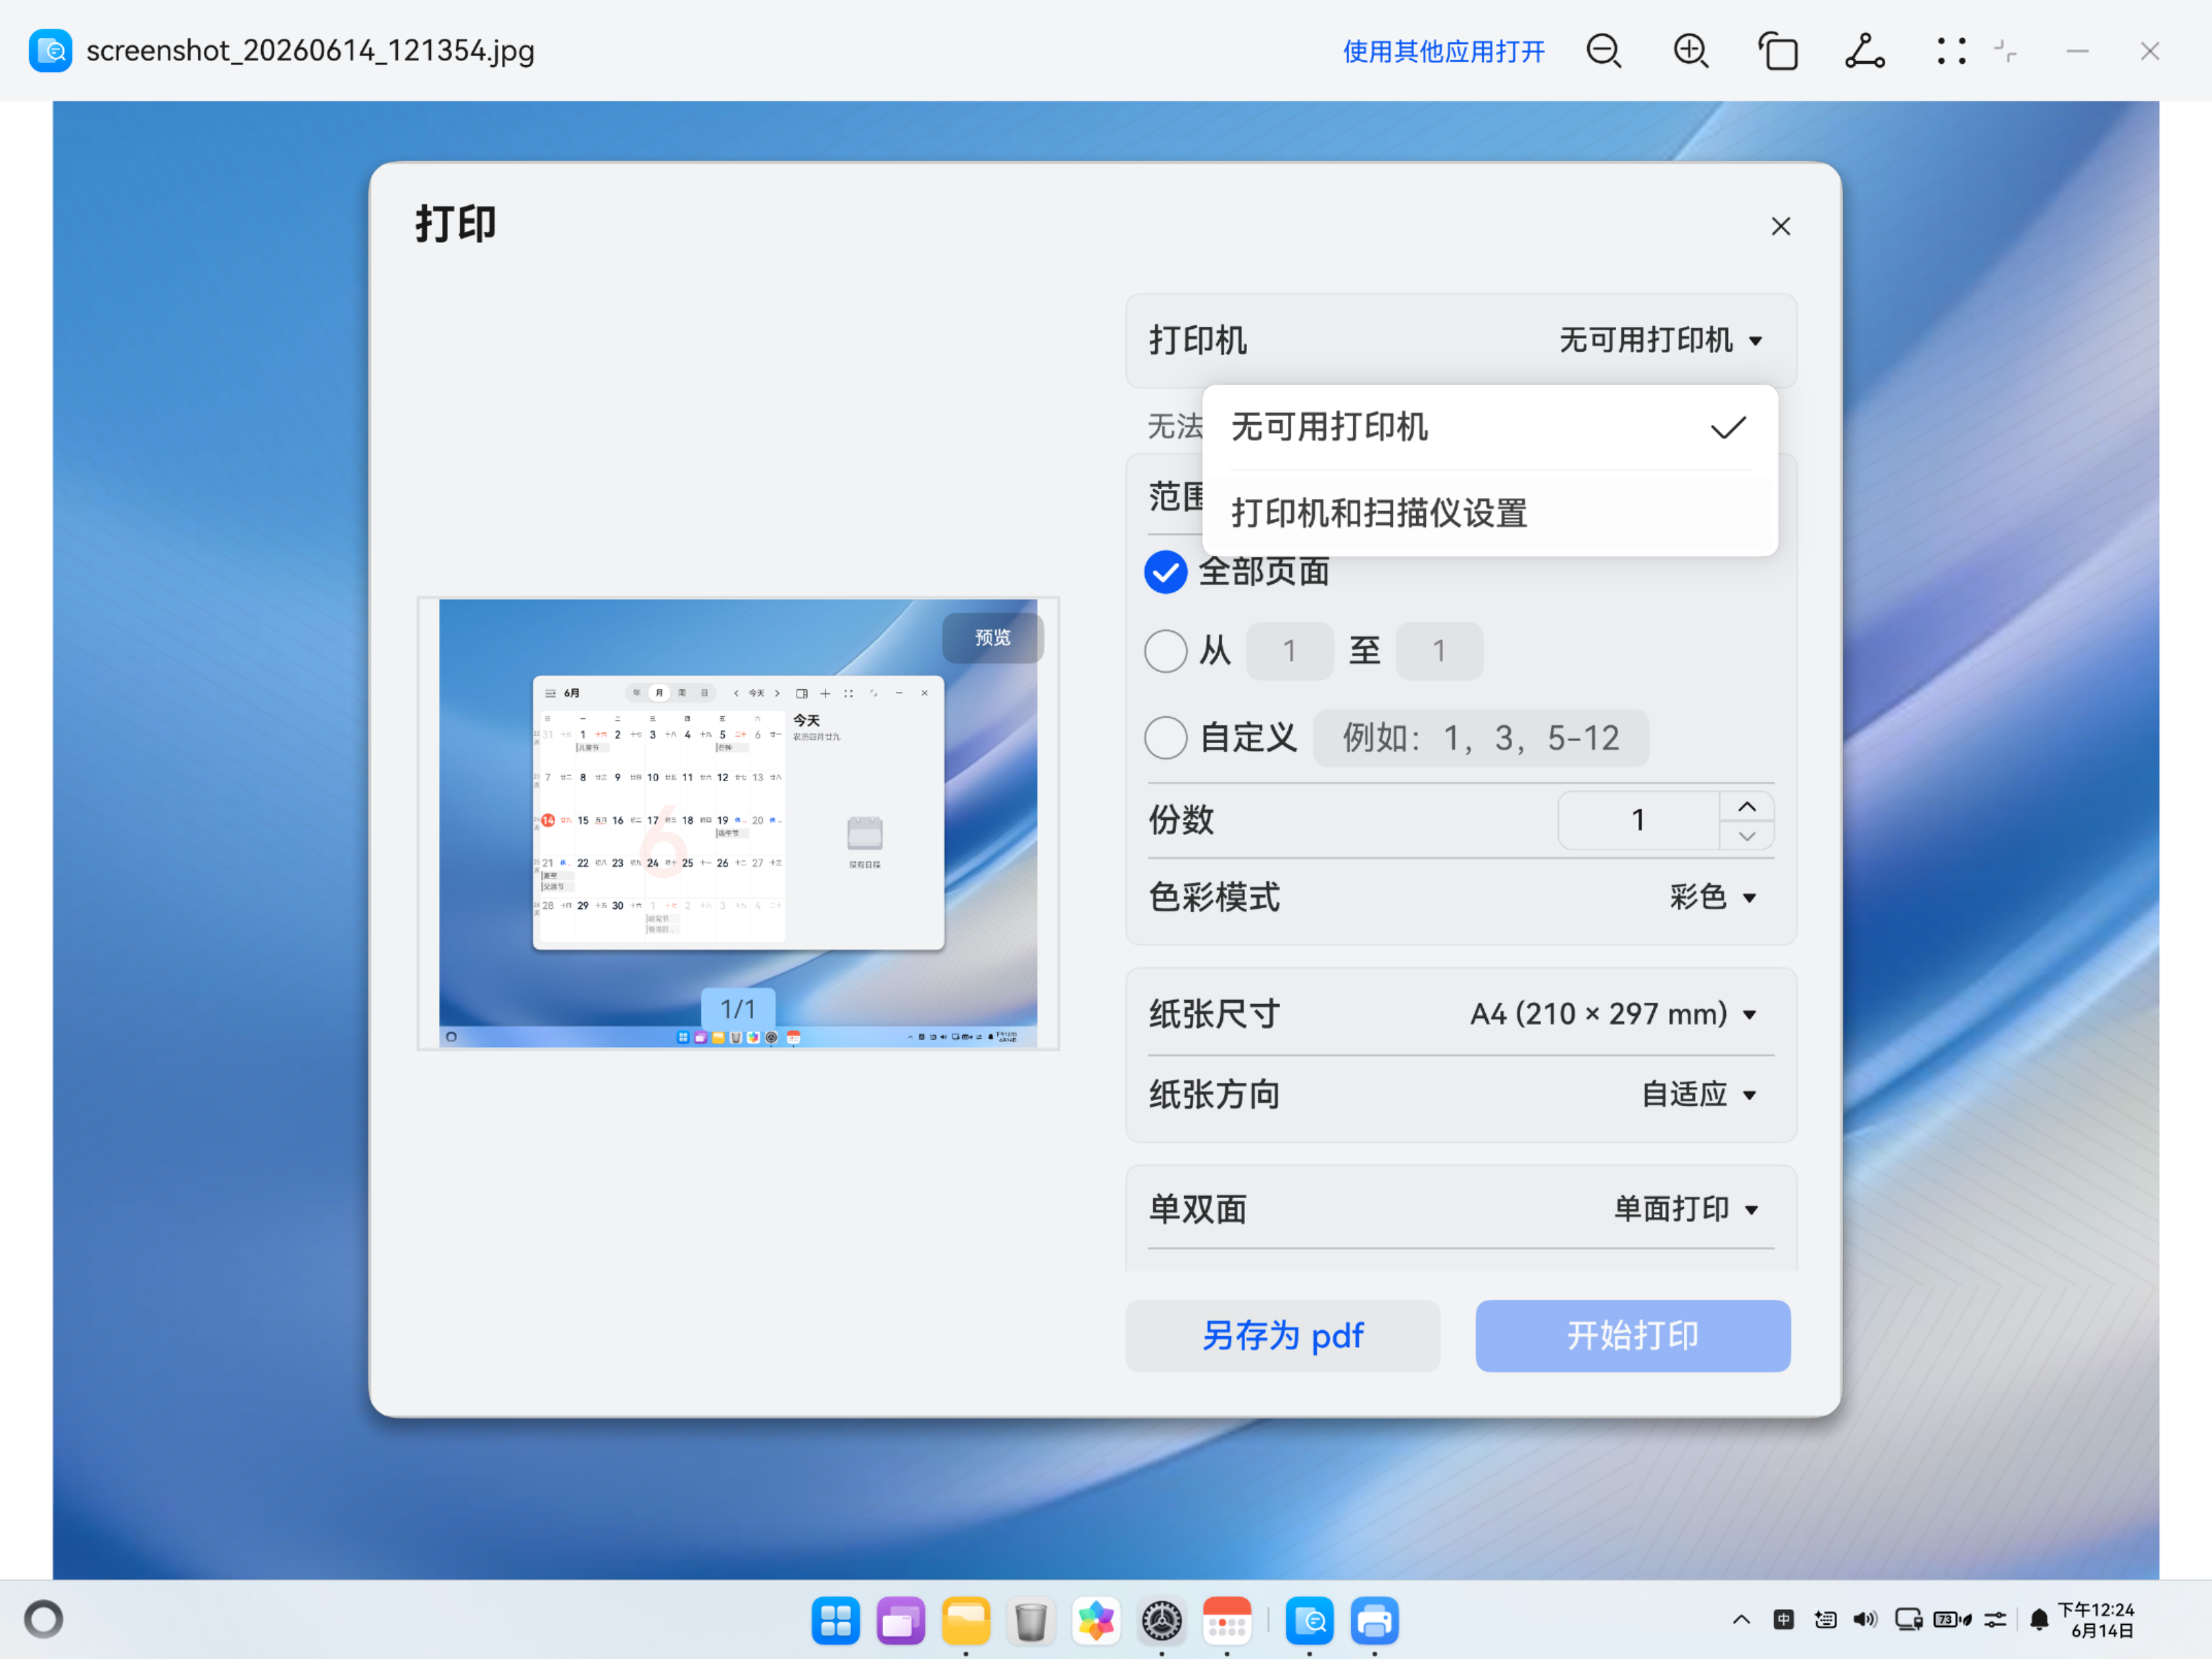
Task: Open the colorful Gallery flower app in the dock
Action: click(x=1096, y=1621)
